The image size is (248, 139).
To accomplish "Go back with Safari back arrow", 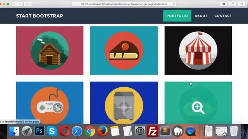I will point(14,4).
